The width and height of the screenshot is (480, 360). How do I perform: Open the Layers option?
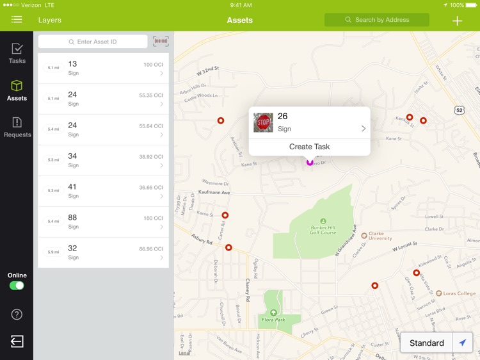(x=49, y=20)
